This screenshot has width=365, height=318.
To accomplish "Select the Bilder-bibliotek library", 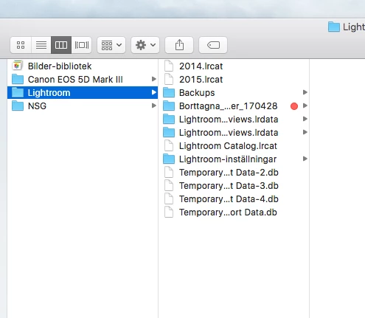I will tap(83, 66).
